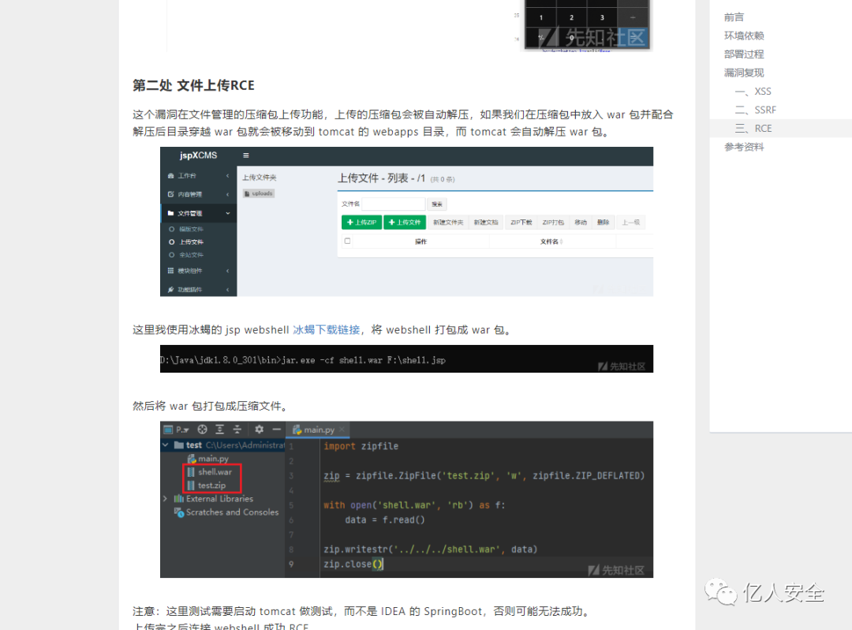Select the uploads folder label

click(x=262, y=193)
